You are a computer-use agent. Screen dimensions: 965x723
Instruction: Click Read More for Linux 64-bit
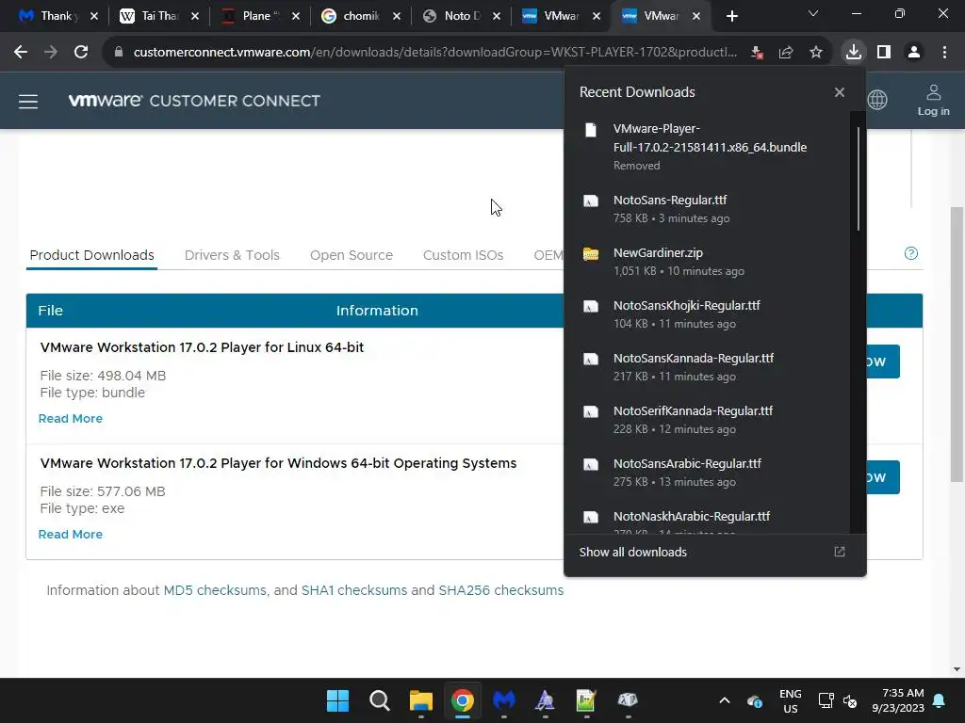pos(70,419)
